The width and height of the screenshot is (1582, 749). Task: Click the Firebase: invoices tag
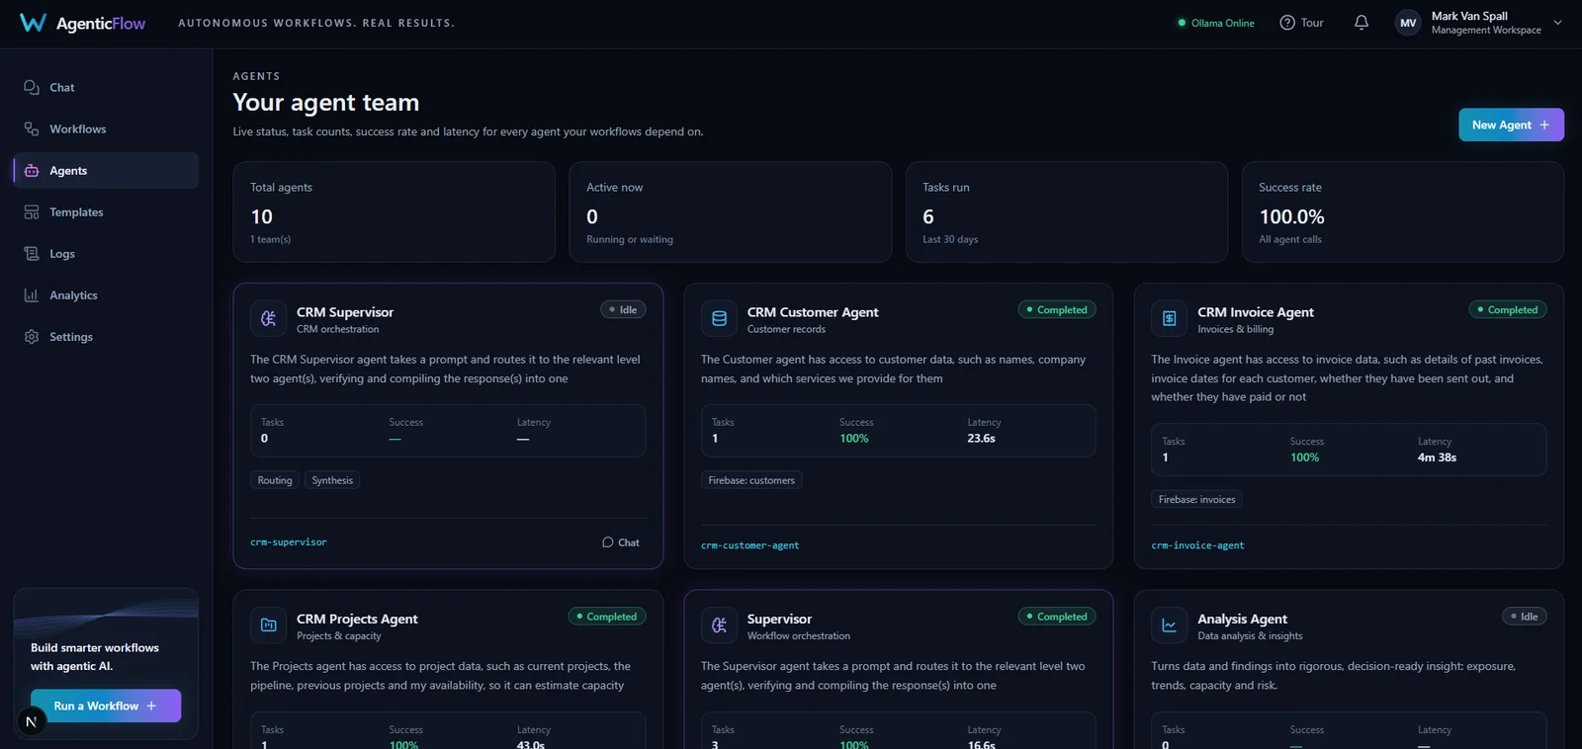[x=1196, y=499]
